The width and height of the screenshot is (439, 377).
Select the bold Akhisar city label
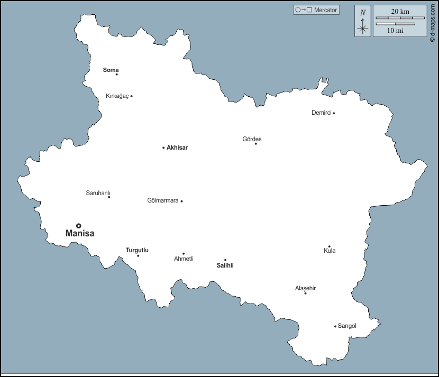177,148
